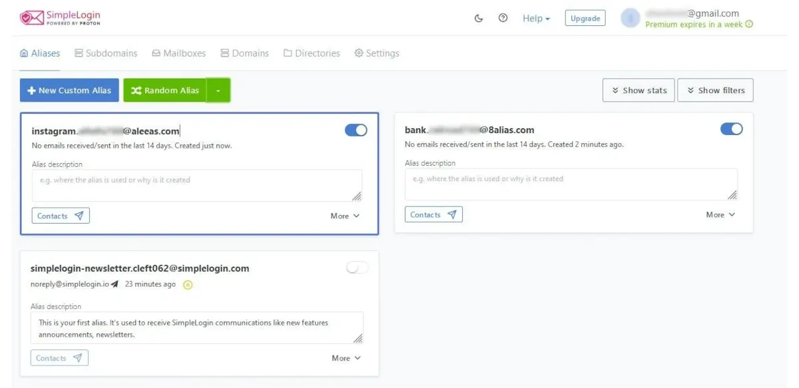Disable the bank alias toggle
799x388 pixels.
(731, 129)
